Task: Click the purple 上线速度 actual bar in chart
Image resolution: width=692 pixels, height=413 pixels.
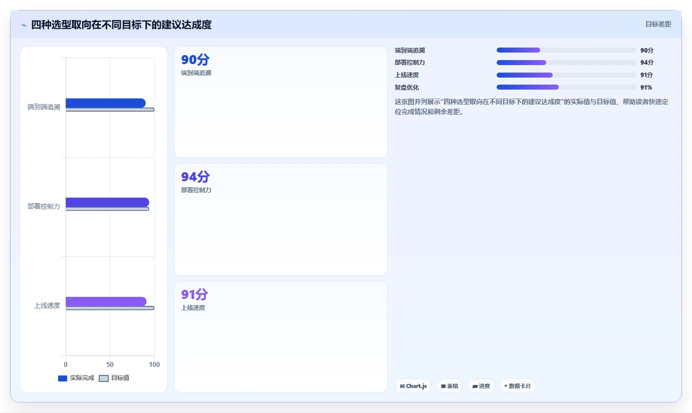Action: (x=106, y=302)
